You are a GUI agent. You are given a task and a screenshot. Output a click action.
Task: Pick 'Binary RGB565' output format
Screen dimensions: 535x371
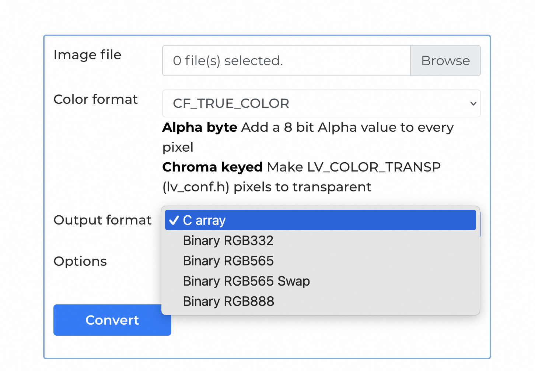point(228,261)
